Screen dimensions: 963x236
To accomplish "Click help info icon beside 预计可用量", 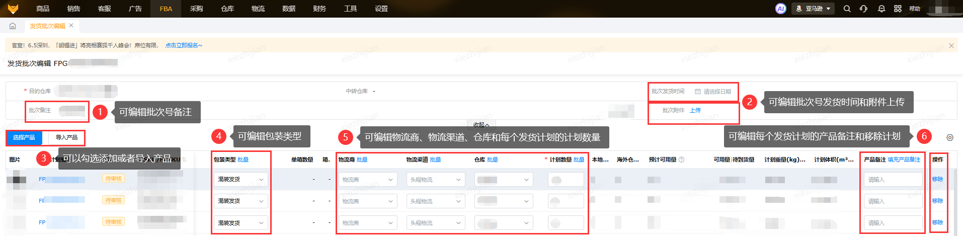I will 681,160.
